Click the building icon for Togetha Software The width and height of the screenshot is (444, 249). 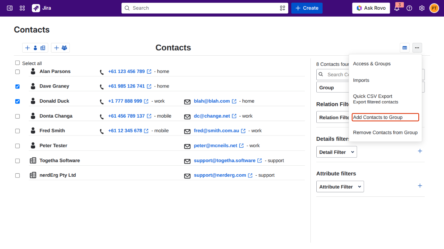33,160
